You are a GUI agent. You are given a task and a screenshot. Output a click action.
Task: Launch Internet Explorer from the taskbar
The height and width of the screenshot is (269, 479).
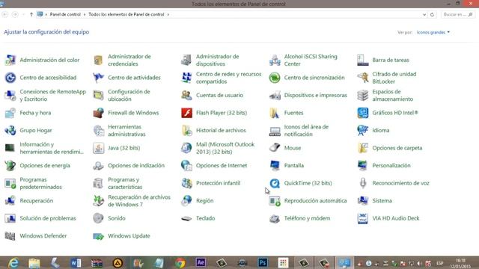(13, 262)
